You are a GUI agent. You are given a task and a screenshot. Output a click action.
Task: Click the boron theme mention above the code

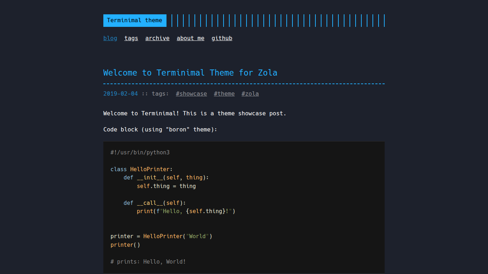coord(160,129)
